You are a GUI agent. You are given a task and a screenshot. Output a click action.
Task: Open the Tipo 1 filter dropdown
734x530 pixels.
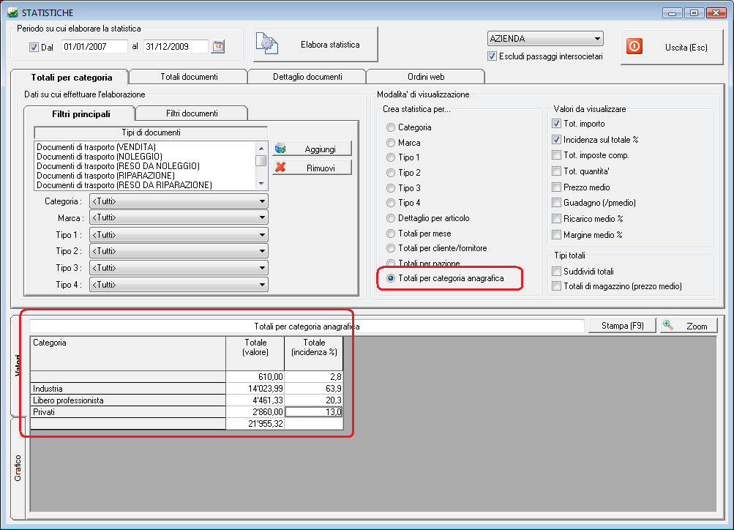pos(179,234)
